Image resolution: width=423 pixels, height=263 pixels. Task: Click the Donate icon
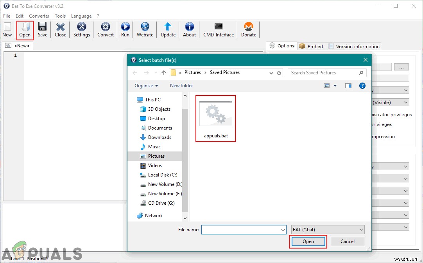tap(248, 29)
